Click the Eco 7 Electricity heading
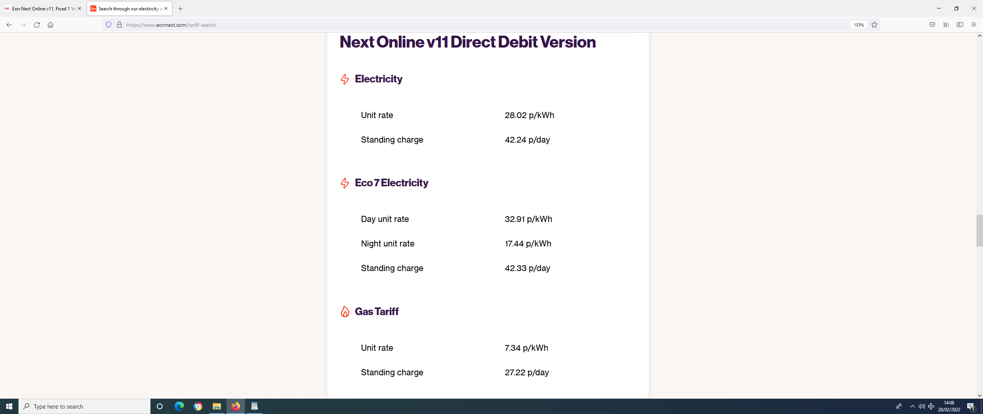Screen dimensions: 983x414 (x=391, y=183)
